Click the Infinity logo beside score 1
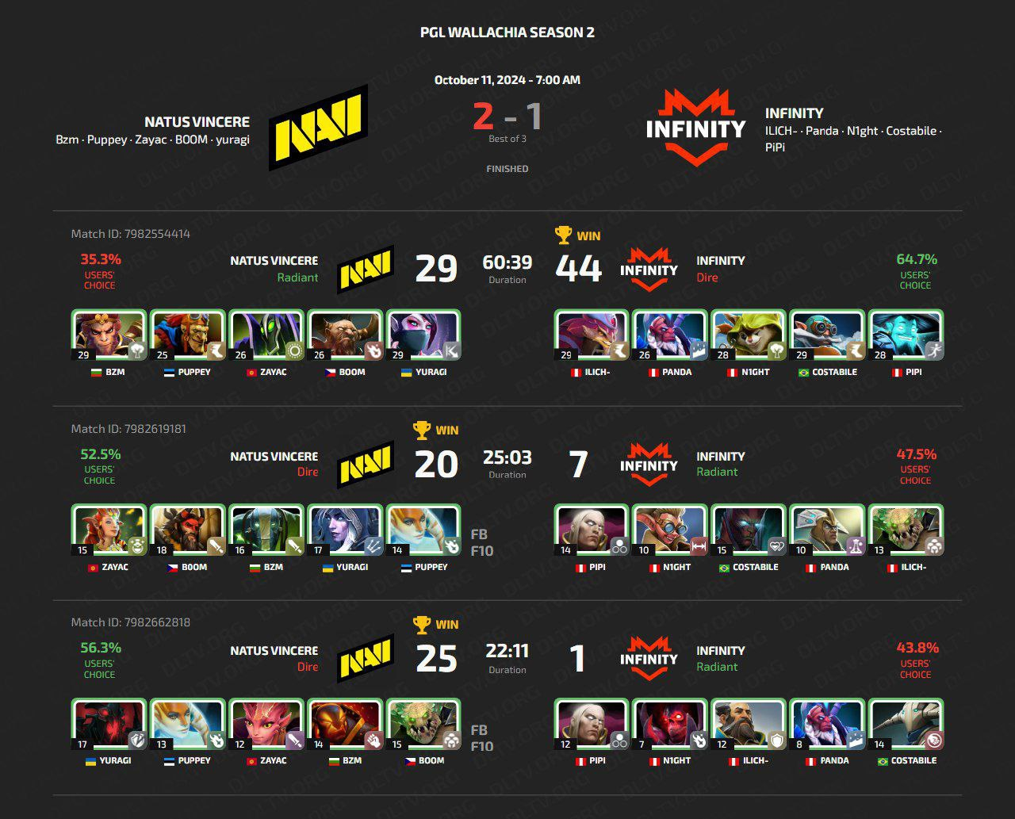 649,658
